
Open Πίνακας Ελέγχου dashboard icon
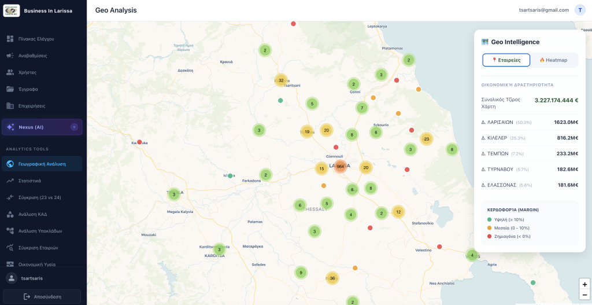pyautogui.click(x=10, y=39)
